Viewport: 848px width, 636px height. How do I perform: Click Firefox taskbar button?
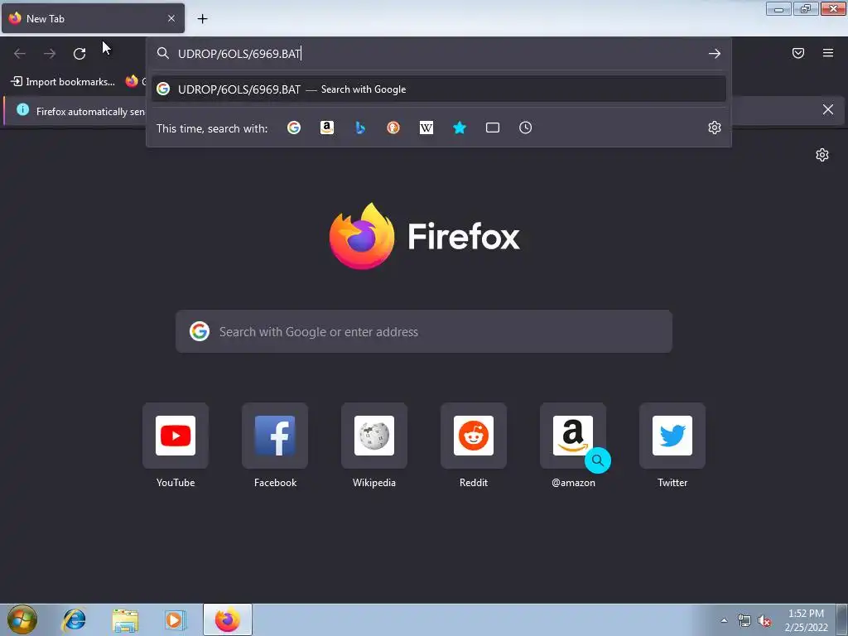coord(228,619)
